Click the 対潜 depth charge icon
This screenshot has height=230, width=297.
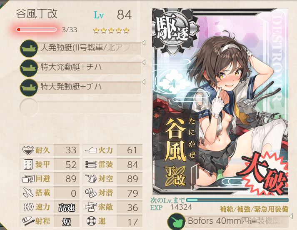tap(91, 192)
